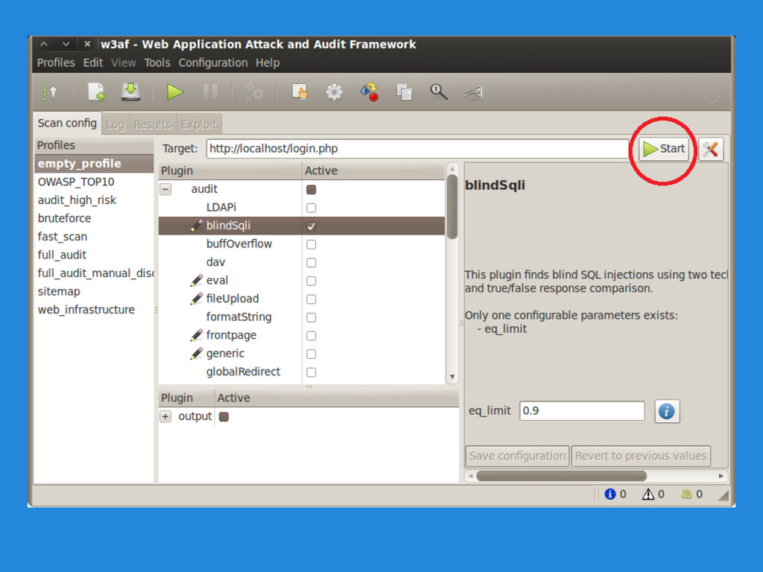This screenshot has width=763, height=572.
Task: Click the Start scan button
Action: [x=664, y=149]
